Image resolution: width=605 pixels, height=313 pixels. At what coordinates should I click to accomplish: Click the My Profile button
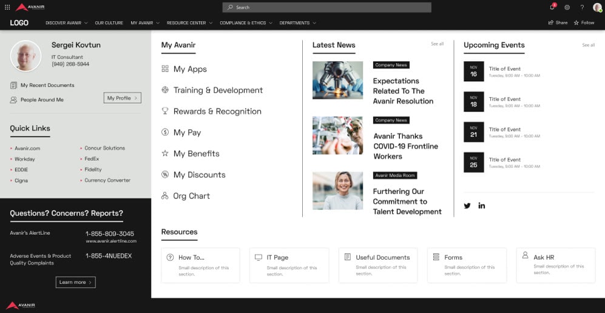point(123,98)
